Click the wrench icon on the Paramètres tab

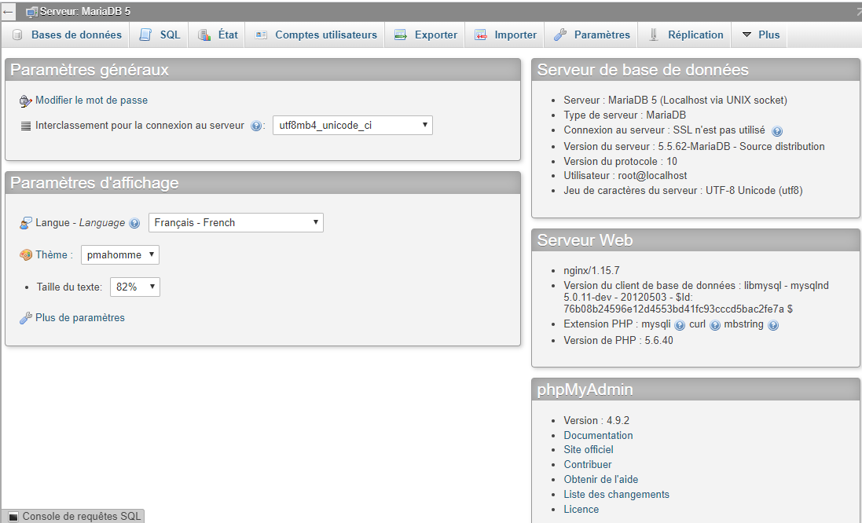[x=560, y=35]
